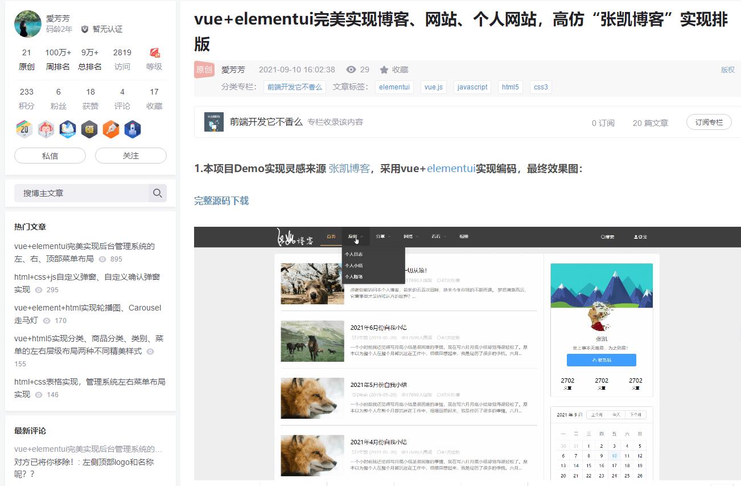Click the blue rocket achievement badge
The image size is (741, 486).
pos(132,129)
